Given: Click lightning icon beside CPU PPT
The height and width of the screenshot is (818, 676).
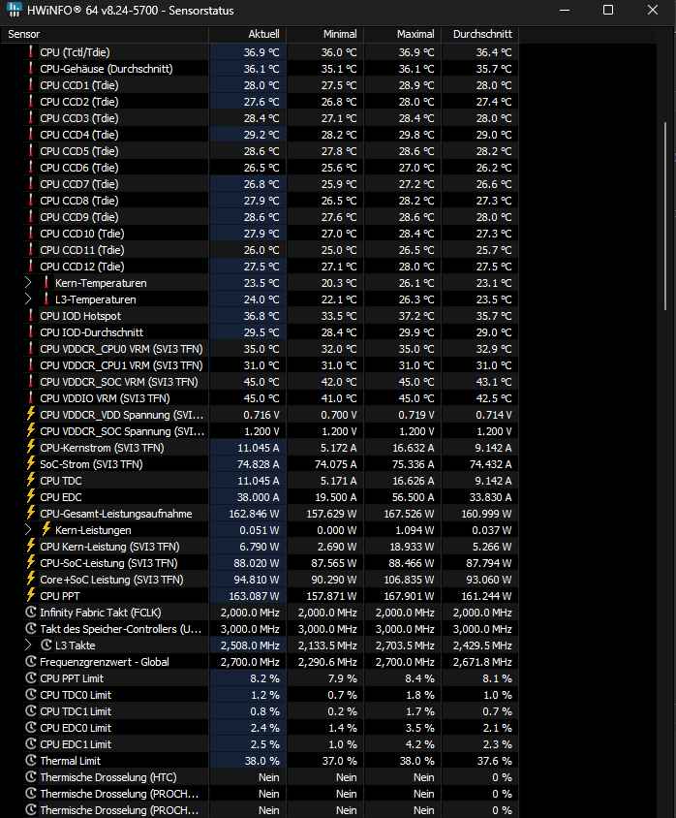Looking at the screenshot, I should 31,595.
